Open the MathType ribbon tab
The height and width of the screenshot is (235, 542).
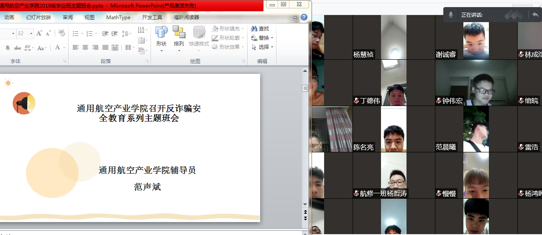(x=118, y=17)
